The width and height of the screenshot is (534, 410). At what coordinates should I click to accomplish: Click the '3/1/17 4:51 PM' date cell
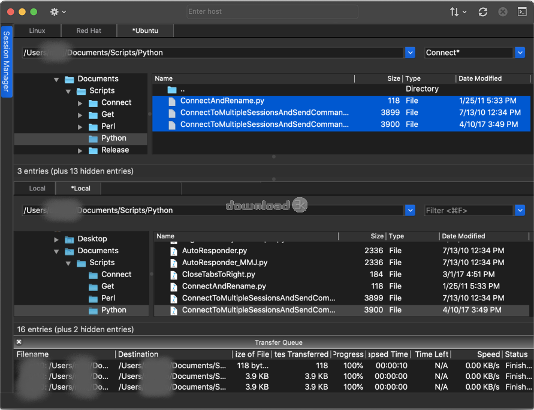(468, 275)
